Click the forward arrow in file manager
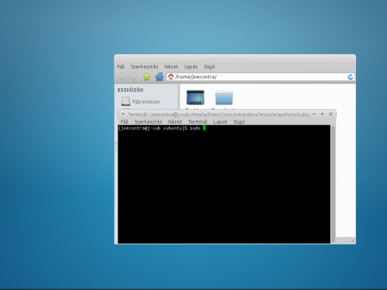Viewport: 387px width, 290px height. pos(133,77)
